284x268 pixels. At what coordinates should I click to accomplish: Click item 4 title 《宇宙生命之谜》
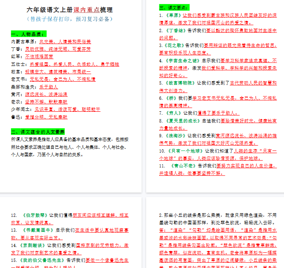[x=182, y=61]
